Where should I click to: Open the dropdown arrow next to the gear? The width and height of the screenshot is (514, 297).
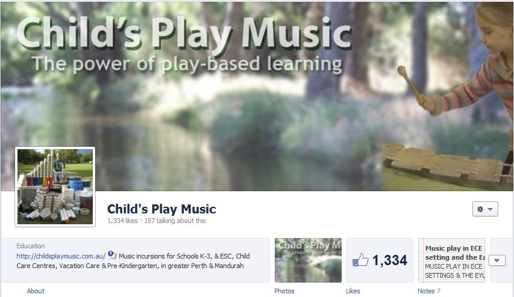point(490,209)
